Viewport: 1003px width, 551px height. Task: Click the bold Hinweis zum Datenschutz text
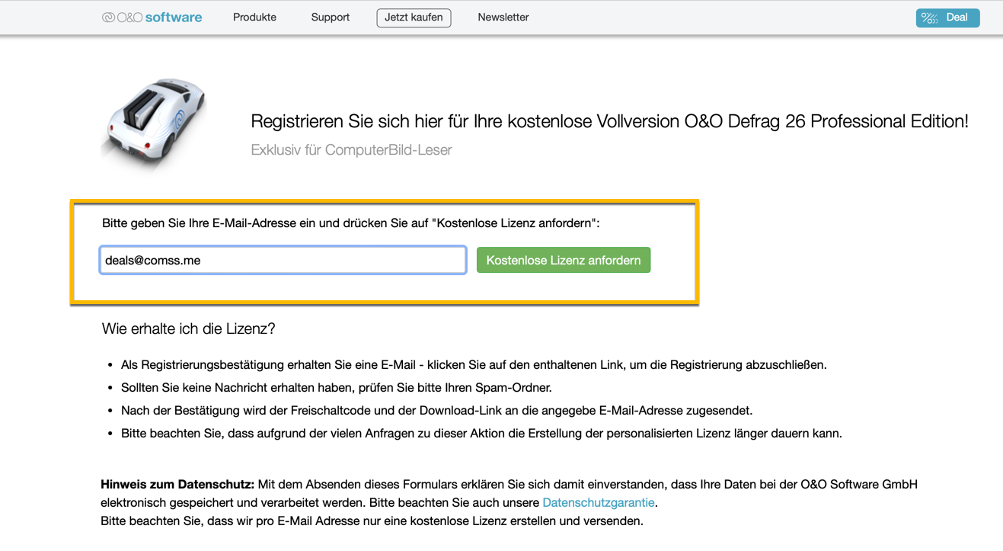(177, 485)
